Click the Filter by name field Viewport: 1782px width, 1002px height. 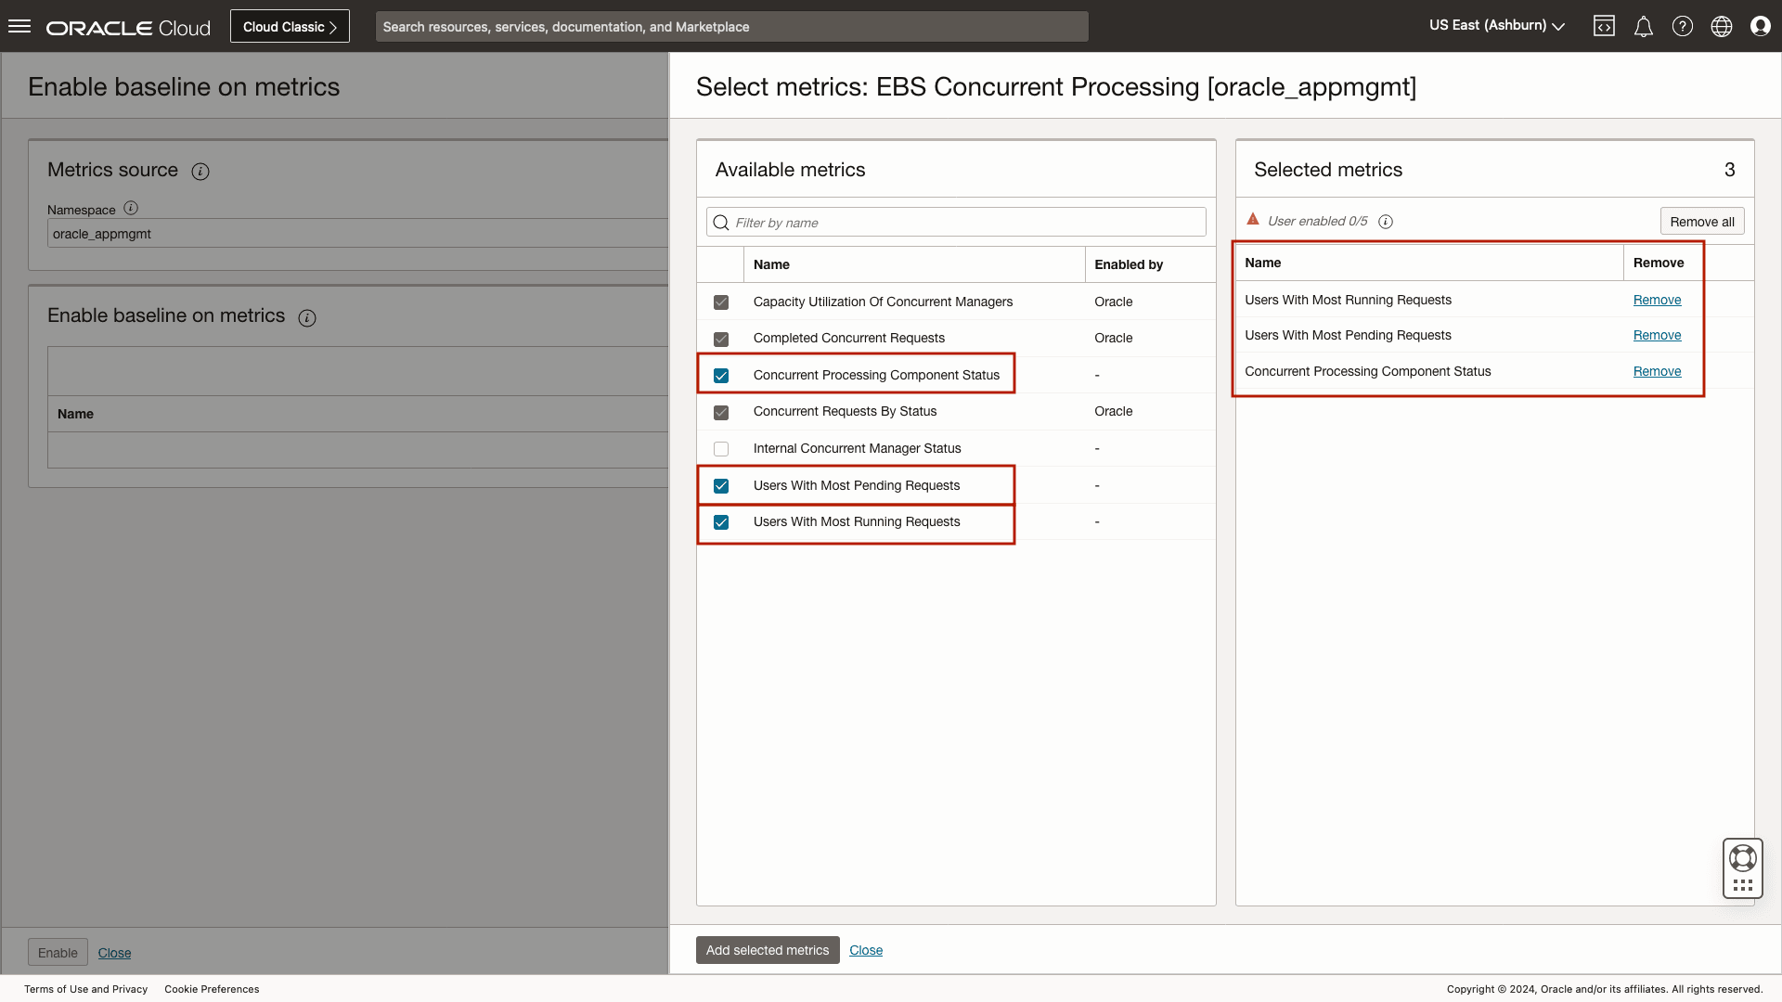pyautogui.click(x=956, y=222)
